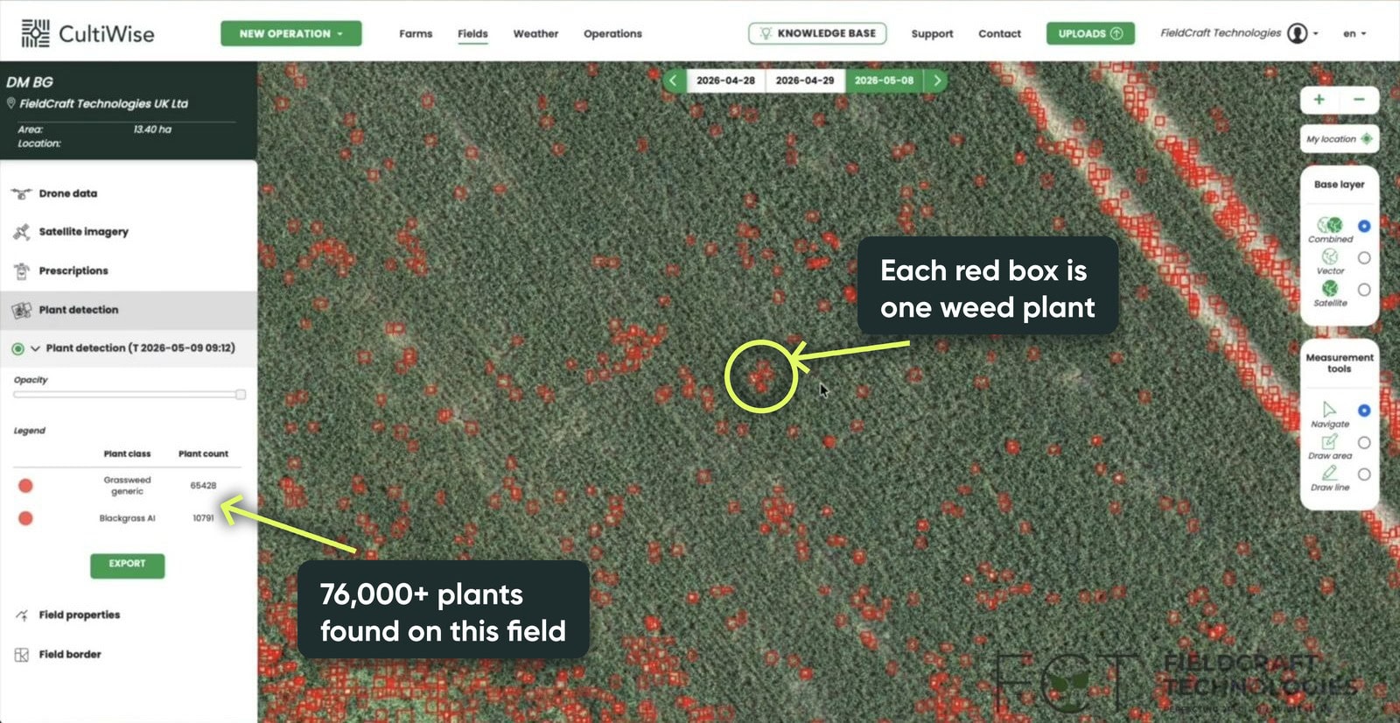Collapse the Plant detection layer chevron
This screenshot has height=723, width=1400.
35,348
